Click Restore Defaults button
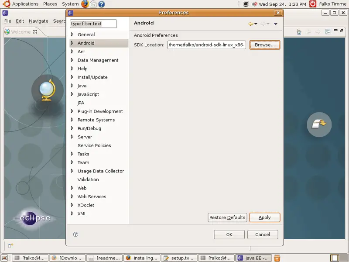349x262 pixels. click(x=227, y=217)
